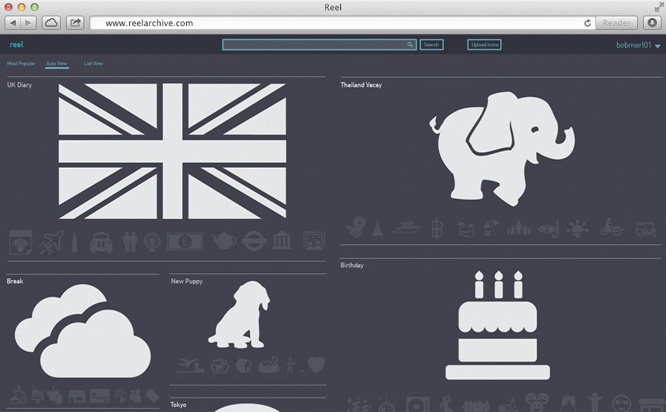This screenshot has height=412, width=666.
Task: Go forward using the browser forward arrow
Action: pyautogui.click(x=28, y=23)
